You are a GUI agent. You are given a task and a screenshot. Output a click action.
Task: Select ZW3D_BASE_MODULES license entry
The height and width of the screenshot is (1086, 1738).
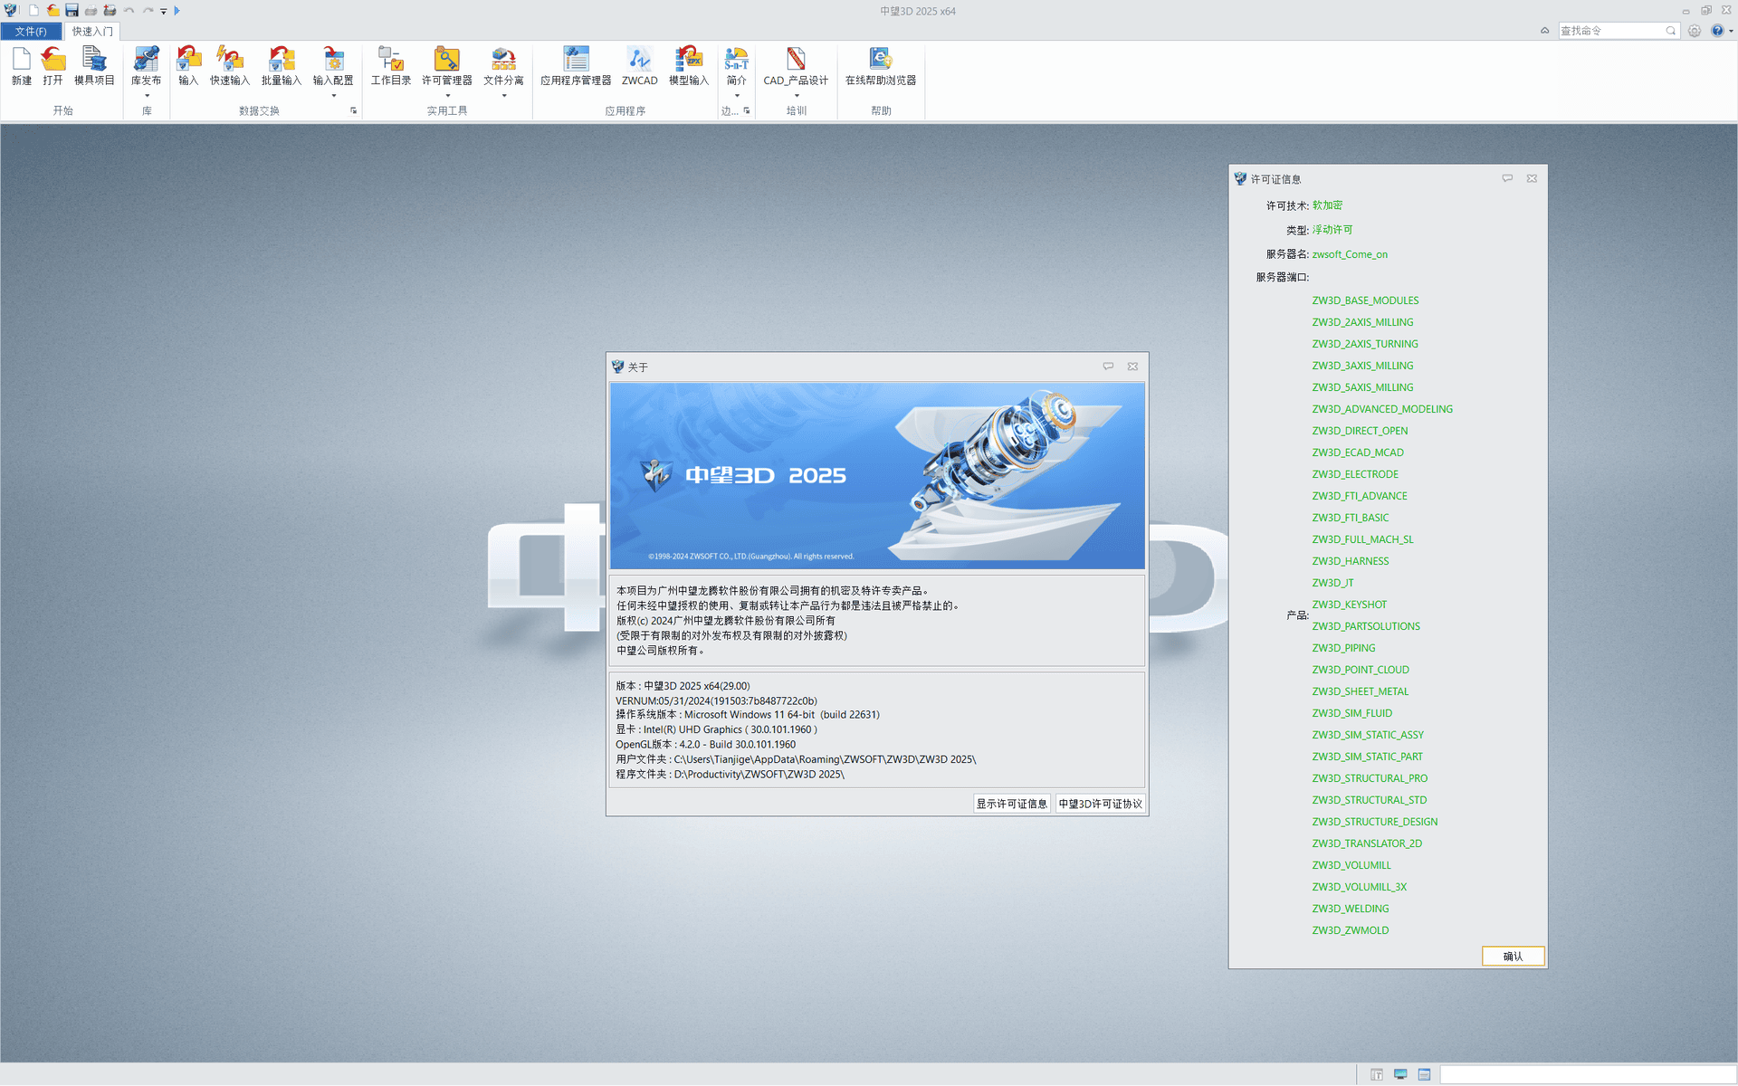1365,300
